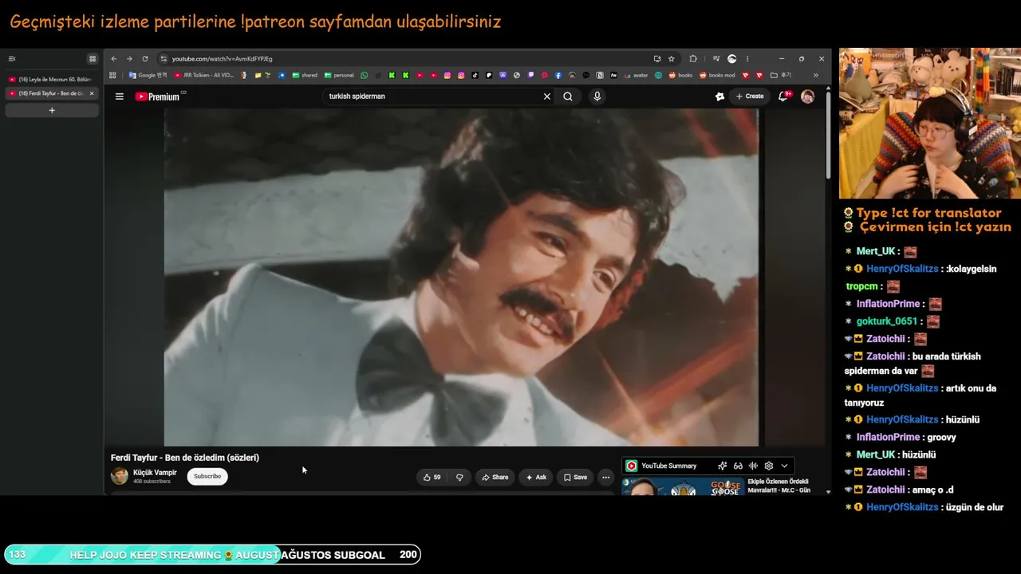
Task: Open the WhatsApp bookmark
Action: pyautogui.click(x=365, y=76)
